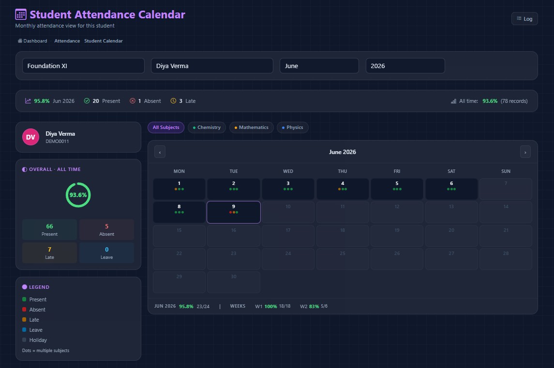This screenshot has height=368, width=554.
Task: Click calendar day 10 cell
Action: [x=288, y=212]
